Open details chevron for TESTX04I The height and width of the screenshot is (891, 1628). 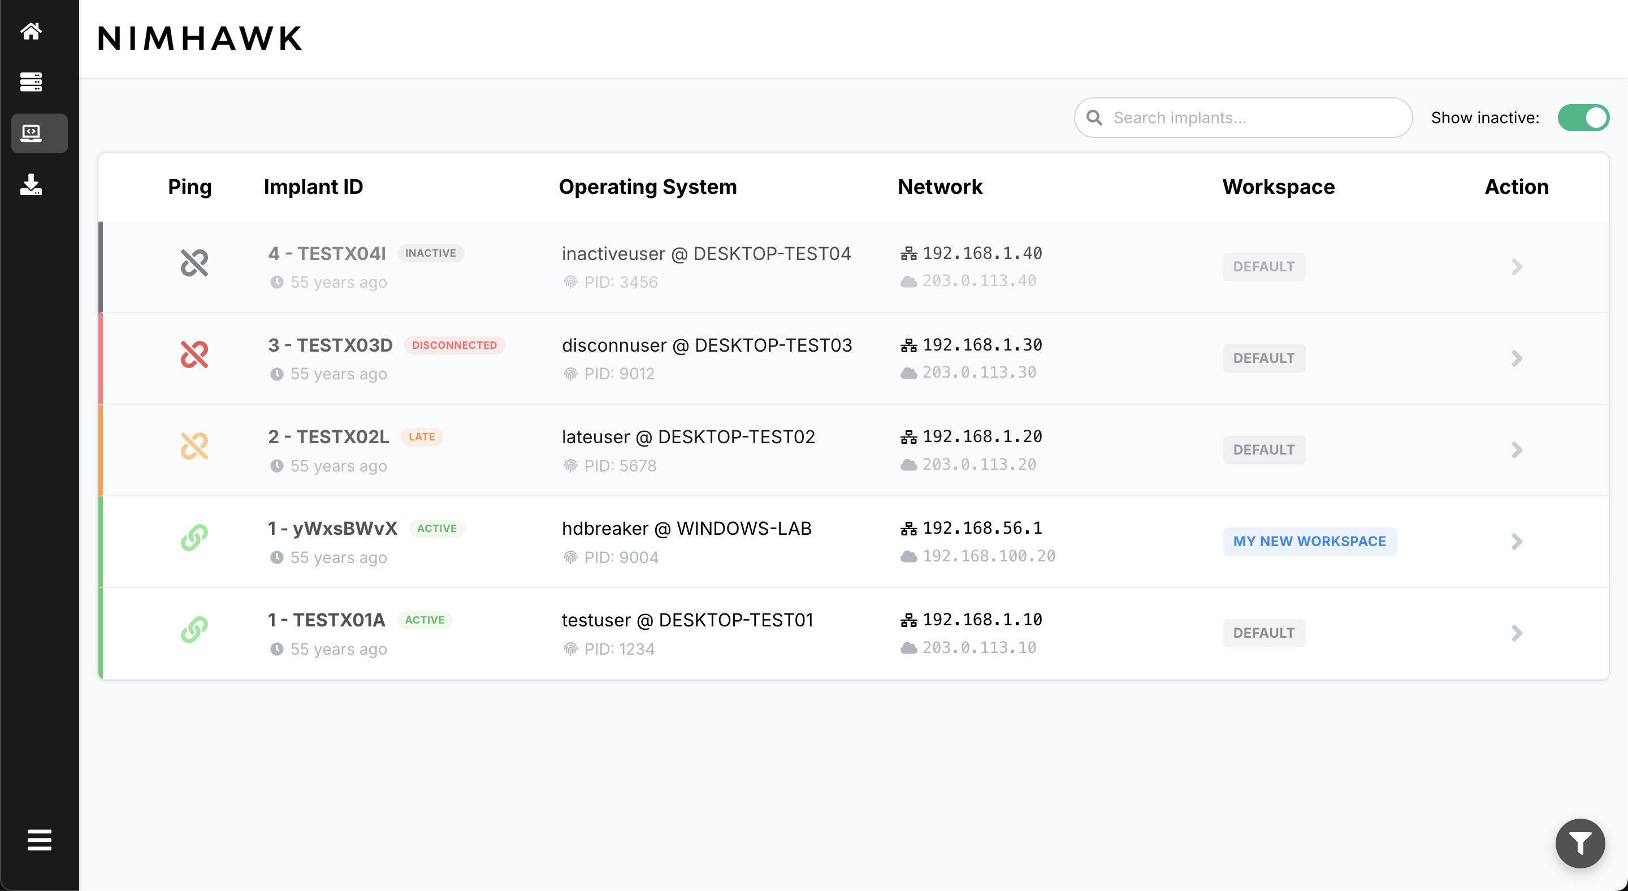(1517, 267)
